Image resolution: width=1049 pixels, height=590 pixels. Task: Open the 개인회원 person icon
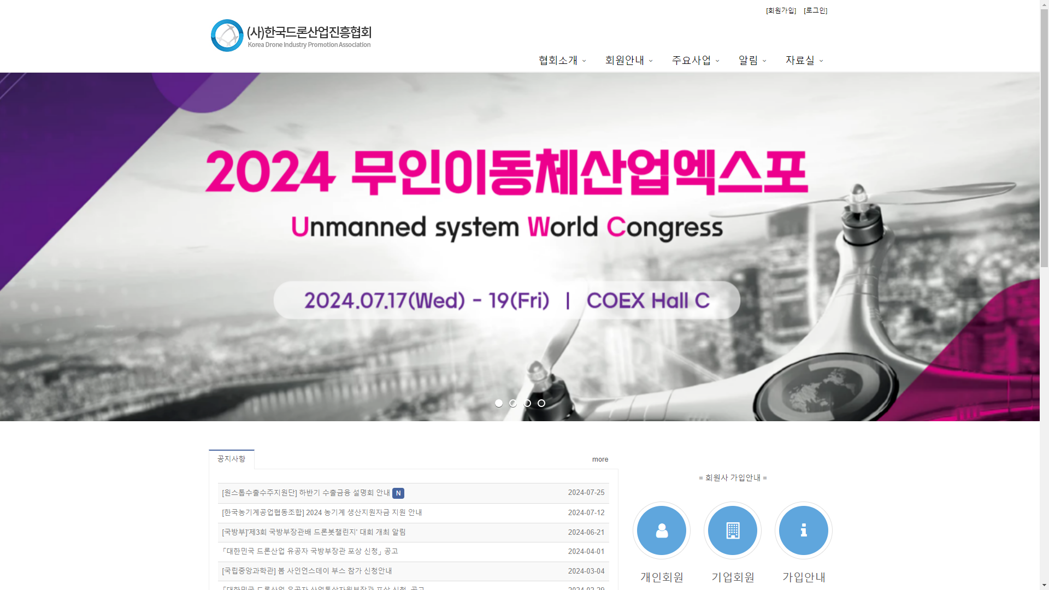tap(661, 530)
